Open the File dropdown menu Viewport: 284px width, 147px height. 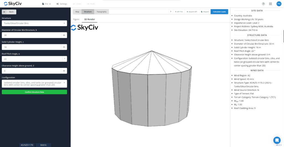pos(46,4)
